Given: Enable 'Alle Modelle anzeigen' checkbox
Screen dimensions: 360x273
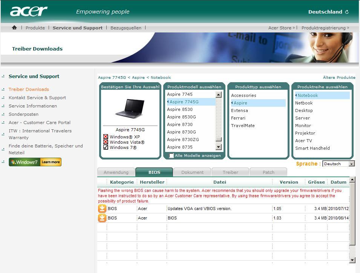Looking at the screenshot, I should 171,155.
